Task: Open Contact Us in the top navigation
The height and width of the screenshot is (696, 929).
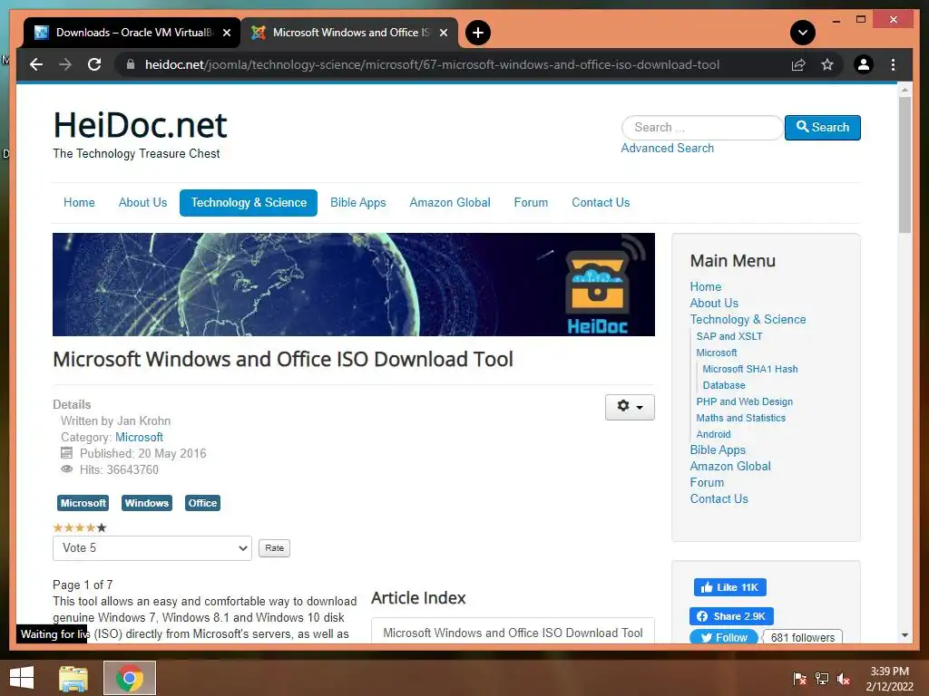Action: (x=601, y=202)
